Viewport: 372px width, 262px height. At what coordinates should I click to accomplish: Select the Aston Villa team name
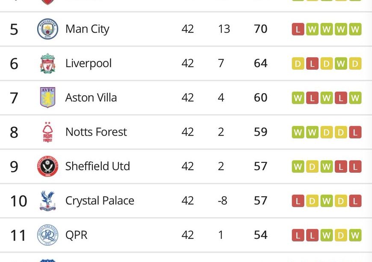point(91,97)
